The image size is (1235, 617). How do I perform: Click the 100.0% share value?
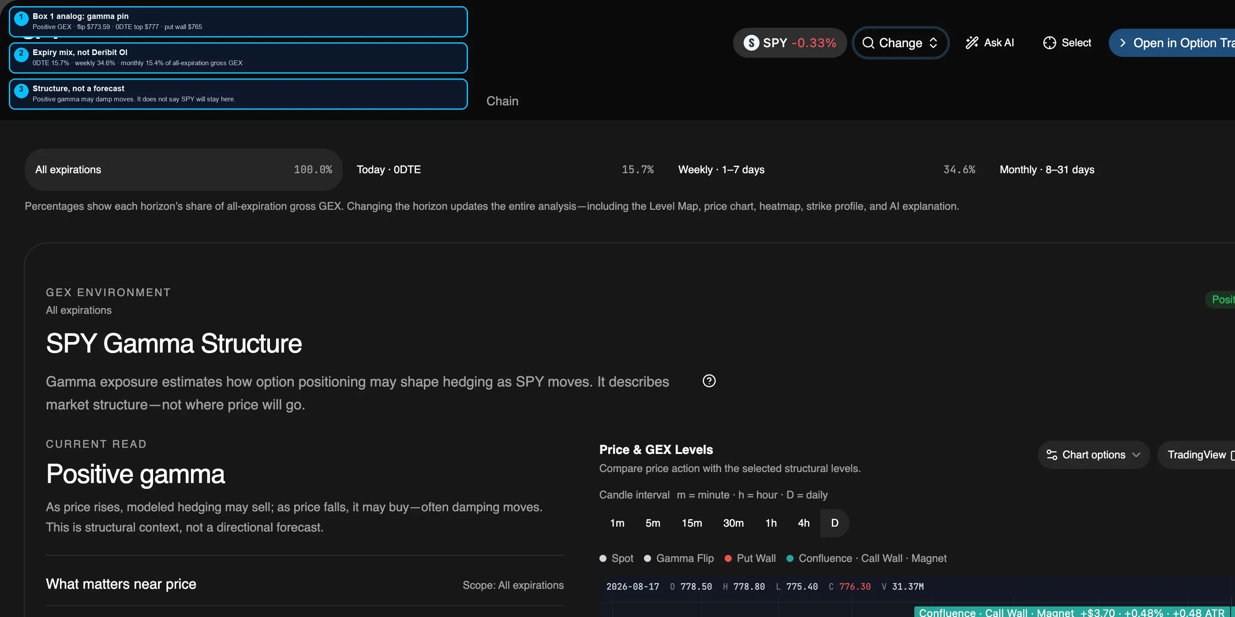(x=313, y=170)
